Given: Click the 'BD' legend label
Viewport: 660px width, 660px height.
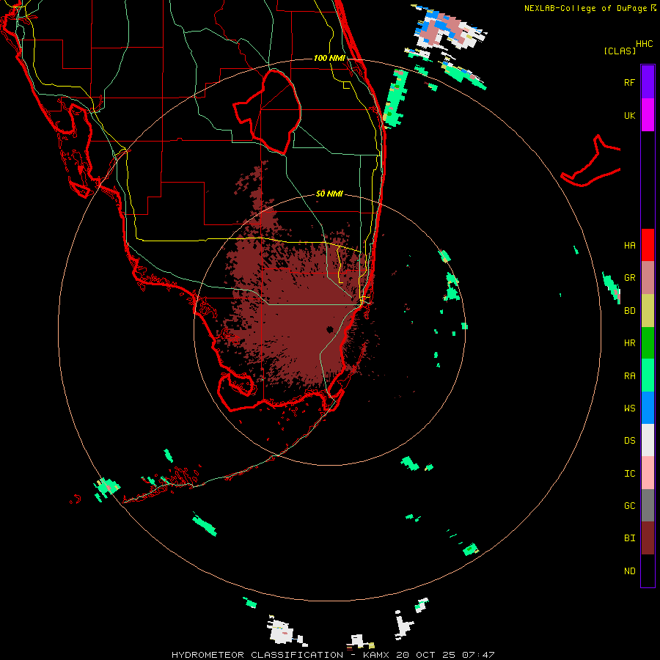Looking at the screenshot, I should coord(630,311).
